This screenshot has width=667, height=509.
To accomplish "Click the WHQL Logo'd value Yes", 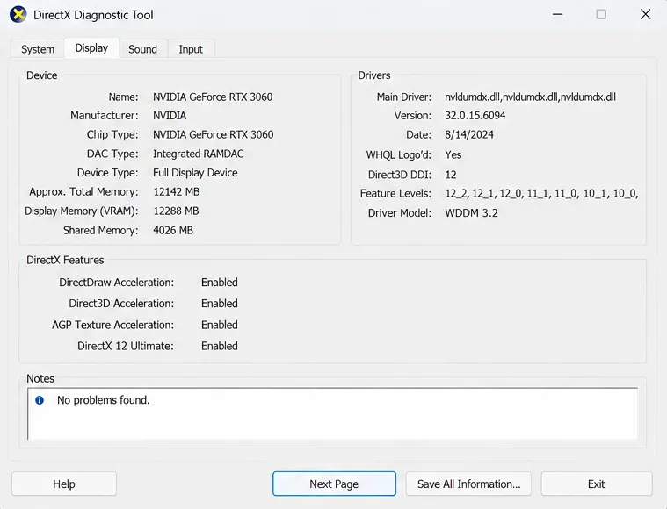I will [453, 154].
